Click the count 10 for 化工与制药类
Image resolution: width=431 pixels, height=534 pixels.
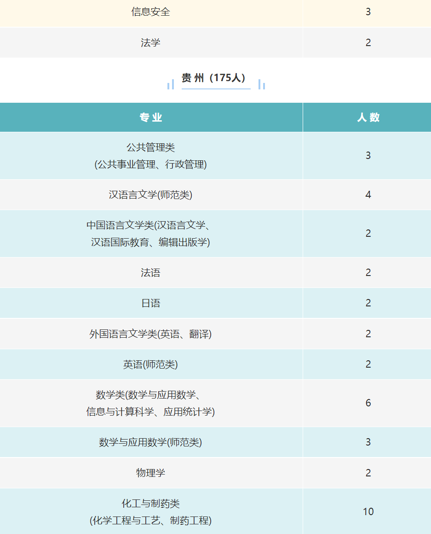(368, 511)
